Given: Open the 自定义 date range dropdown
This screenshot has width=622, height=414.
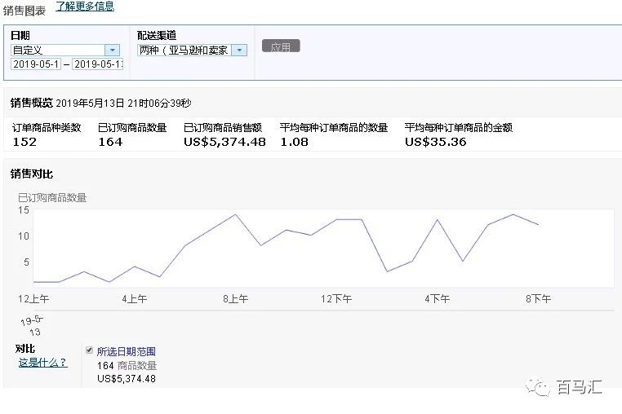Looking at the screenshot, I should 65,51.
